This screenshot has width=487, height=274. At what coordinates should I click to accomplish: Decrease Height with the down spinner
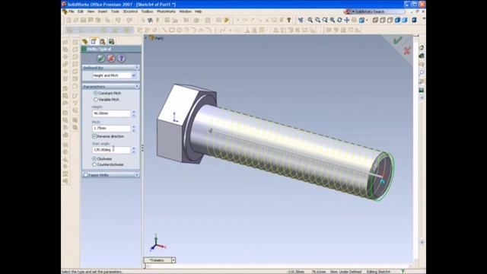[x=134, y=115]
